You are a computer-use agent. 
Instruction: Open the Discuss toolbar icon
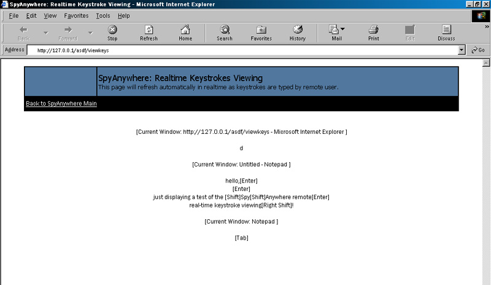point(446,33)
